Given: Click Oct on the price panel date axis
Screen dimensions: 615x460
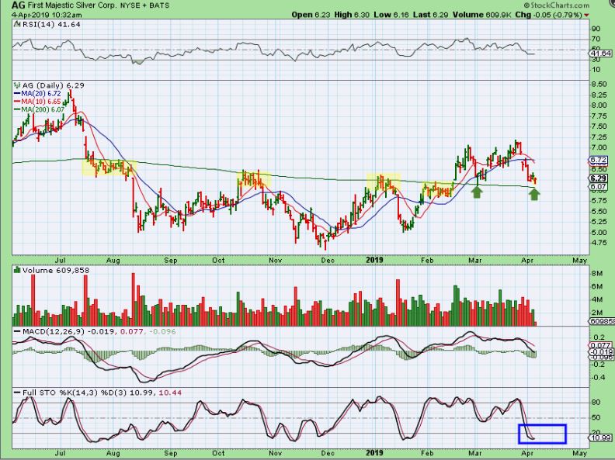Looking at the screenshot, I should click(x=218, y=260).
